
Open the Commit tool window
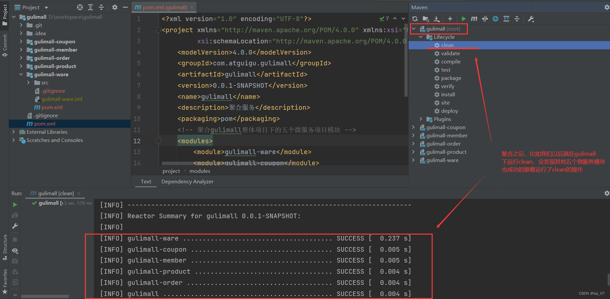[5, 45]
